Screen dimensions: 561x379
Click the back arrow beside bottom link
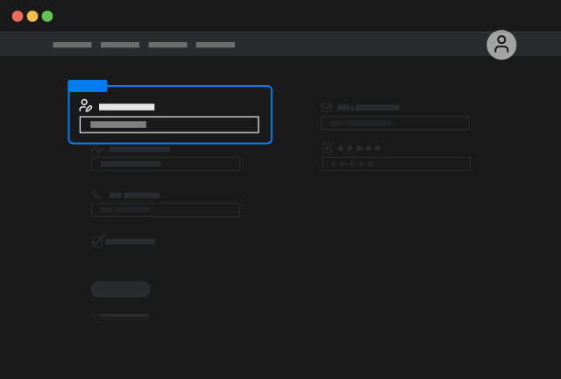tap(94, 315)
